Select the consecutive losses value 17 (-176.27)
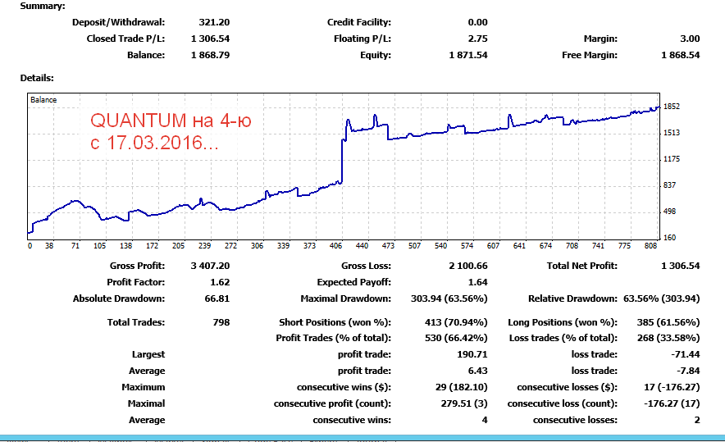The width and height of the screenshot is (725, 442). click(672, 387)
